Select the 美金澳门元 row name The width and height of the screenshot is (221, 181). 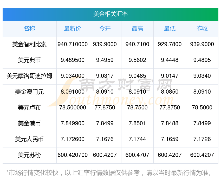[x=29, y=92]
